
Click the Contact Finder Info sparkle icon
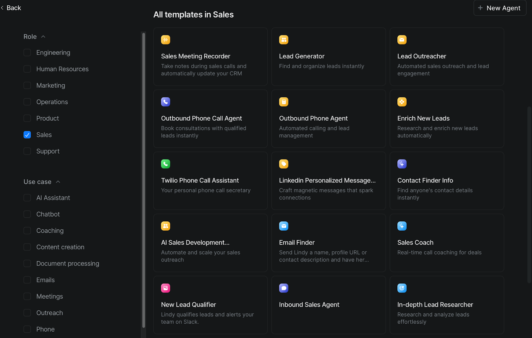click(402, 164)
